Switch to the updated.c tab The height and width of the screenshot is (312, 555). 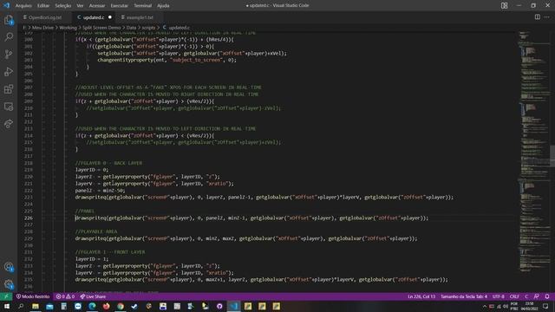(x=94, y=17)
